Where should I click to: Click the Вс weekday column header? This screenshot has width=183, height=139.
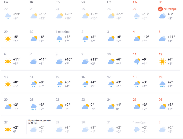tap(160, 2)
